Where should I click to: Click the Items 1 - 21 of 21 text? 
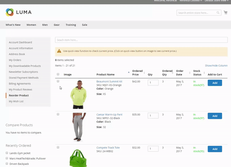[65, 66]
